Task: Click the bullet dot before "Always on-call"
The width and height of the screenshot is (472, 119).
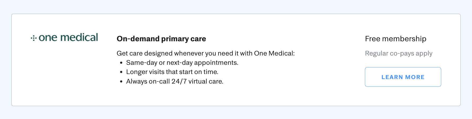Action: click(x=121, y=82)
